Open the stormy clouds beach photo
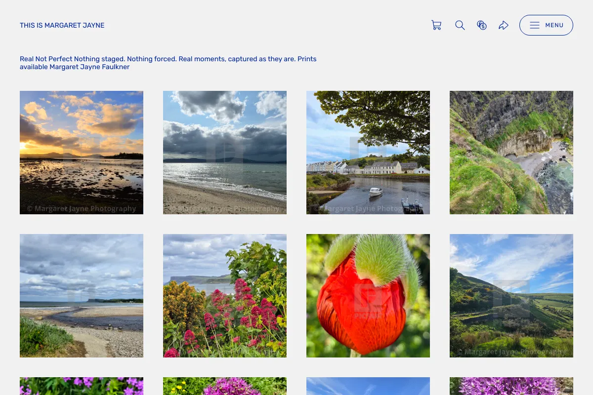Image resolution: width=593 pixels, height=395 pixels. [225, 153]
